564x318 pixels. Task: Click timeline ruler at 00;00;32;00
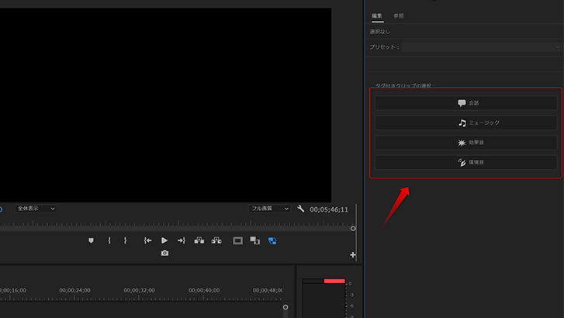pyautogui.click(x=139, y=290)
